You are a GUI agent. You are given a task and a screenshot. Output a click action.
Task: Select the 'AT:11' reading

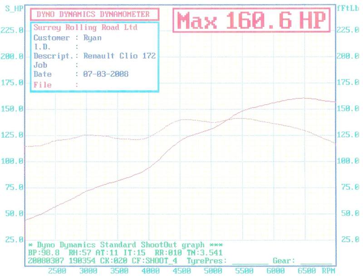(x=107, y=253)
